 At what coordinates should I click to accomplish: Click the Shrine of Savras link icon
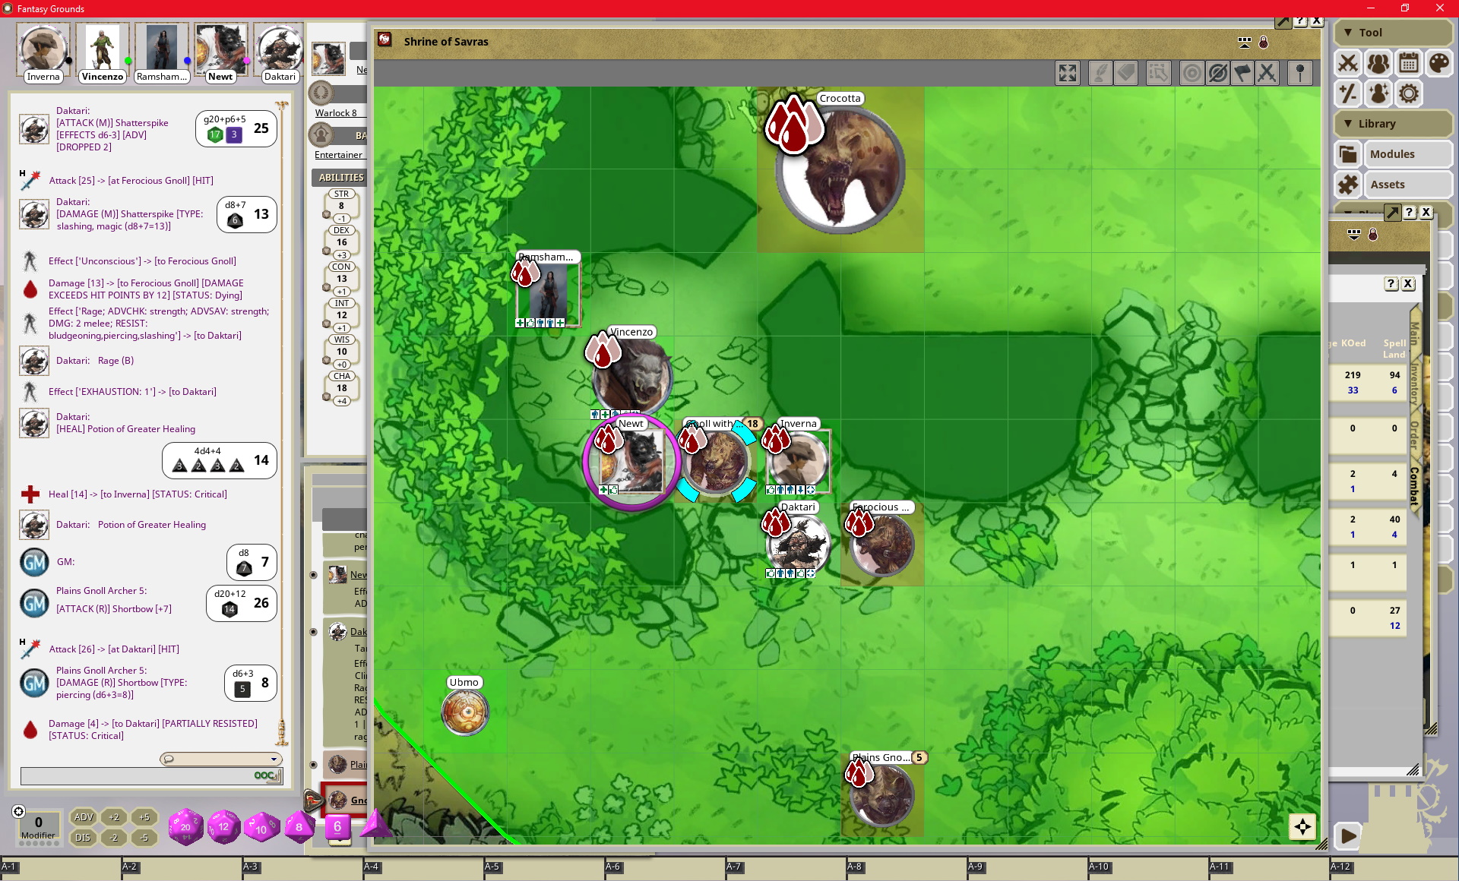pyautogui.click(x=385, y=39)
